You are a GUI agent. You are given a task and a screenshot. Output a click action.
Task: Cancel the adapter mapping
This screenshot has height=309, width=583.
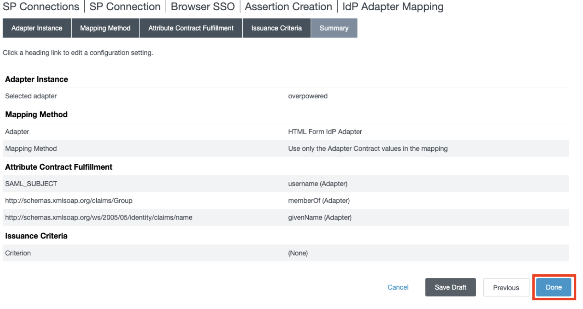click(x=398, y=287)
